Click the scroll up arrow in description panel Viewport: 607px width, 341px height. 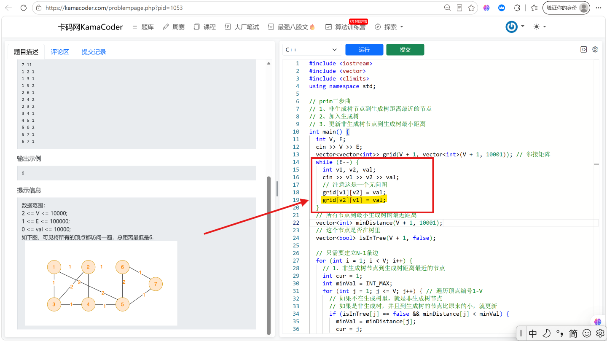[269, 63]
